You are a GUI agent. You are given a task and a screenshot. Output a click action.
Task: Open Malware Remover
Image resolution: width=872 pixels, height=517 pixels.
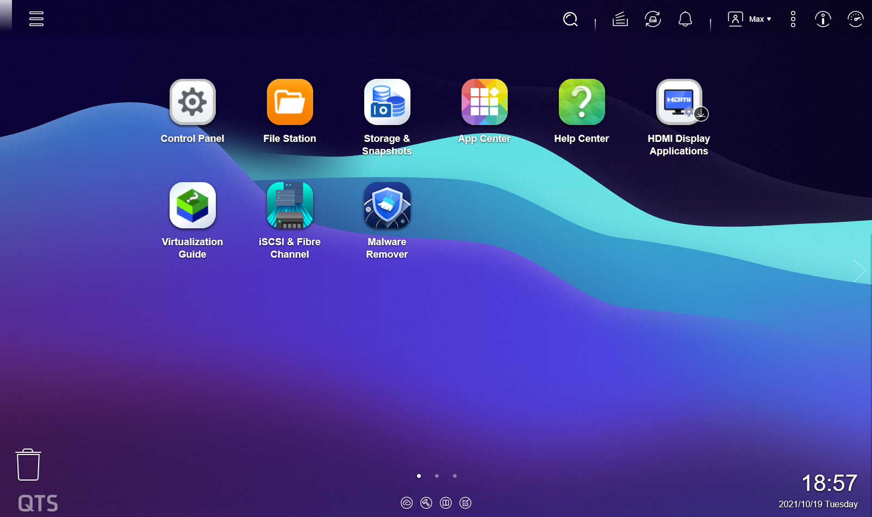[x=387, y=205]
